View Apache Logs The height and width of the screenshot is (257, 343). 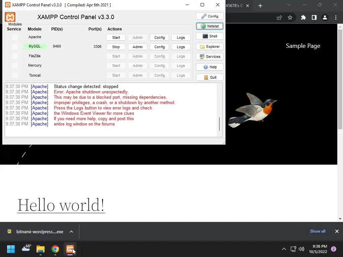(181, 37)
